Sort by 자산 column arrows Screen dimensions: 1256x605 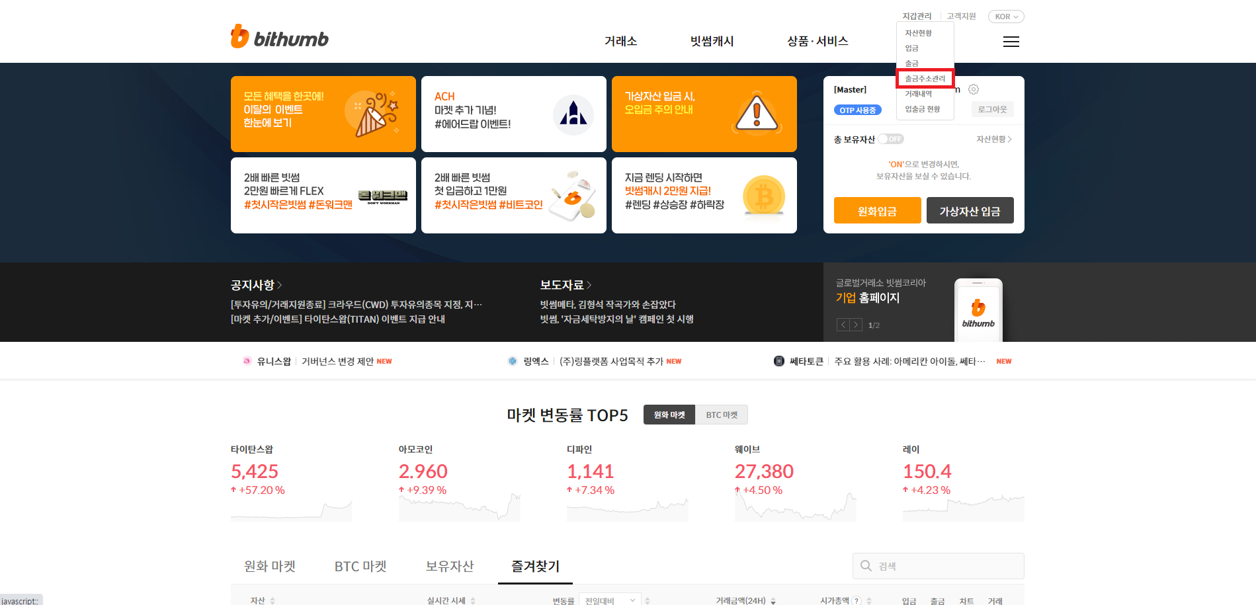(272, 600)
